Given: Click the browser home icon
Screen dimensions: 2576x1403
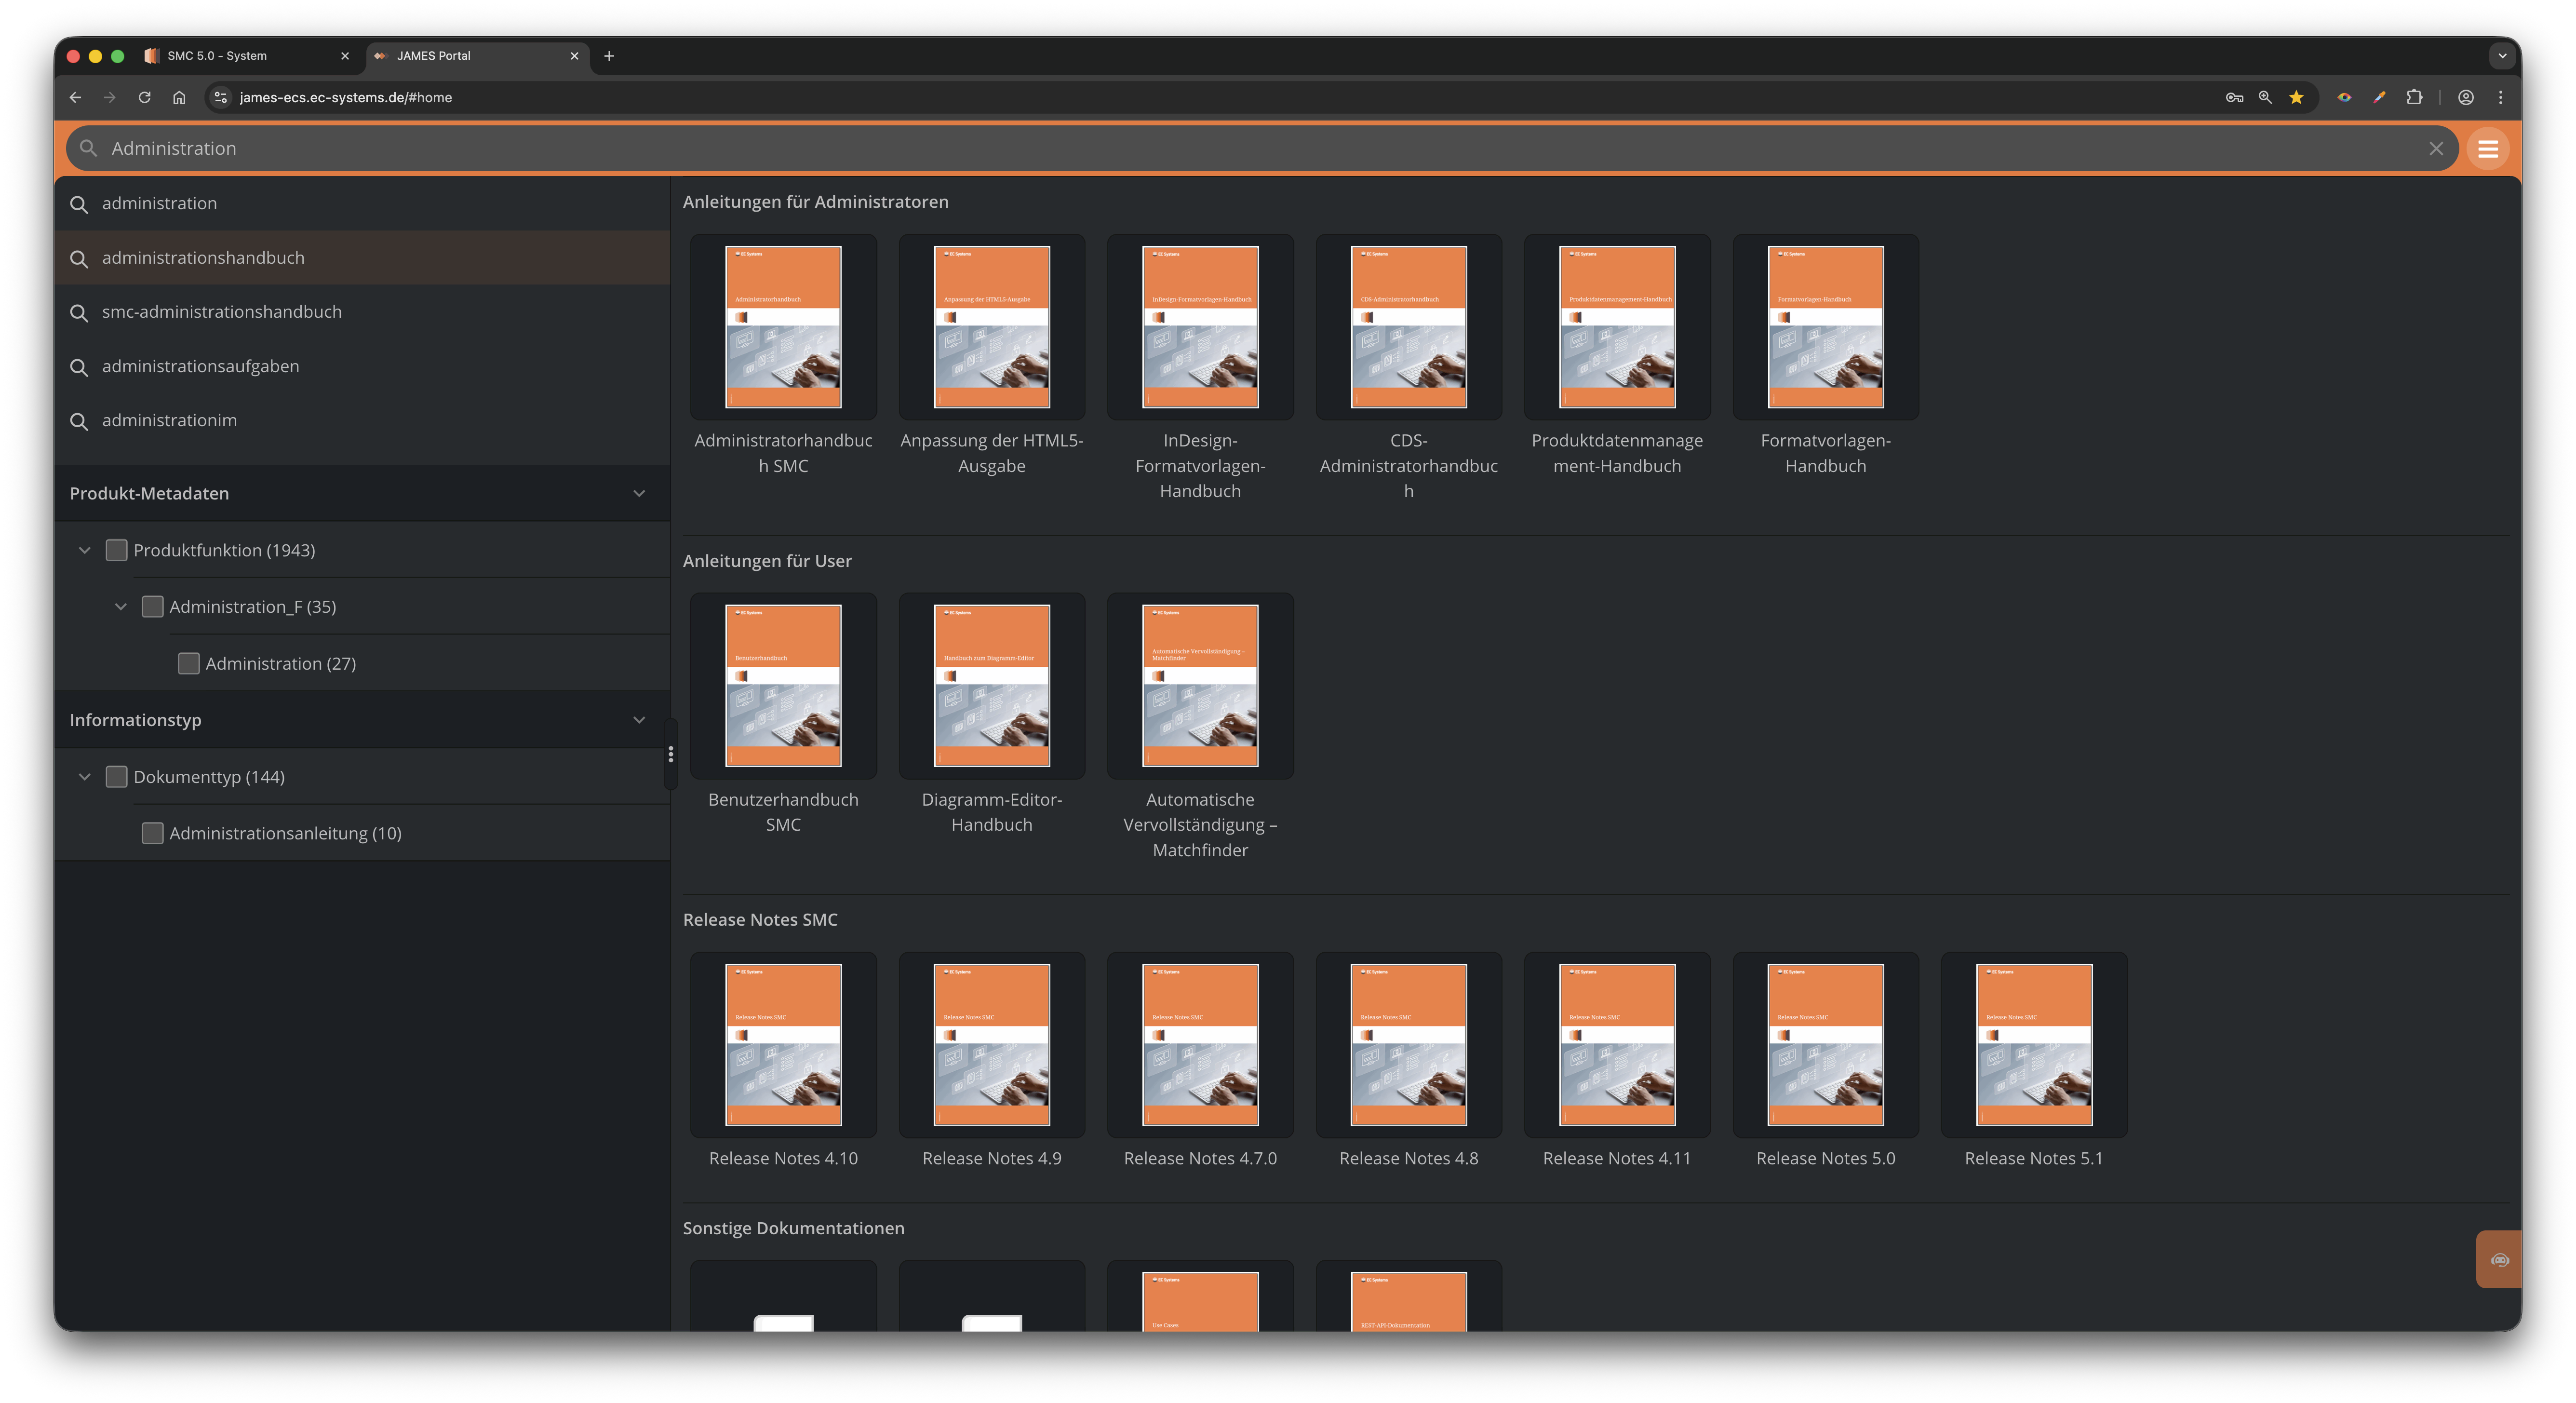Looking at the screenshot, I should pos(179,97).
